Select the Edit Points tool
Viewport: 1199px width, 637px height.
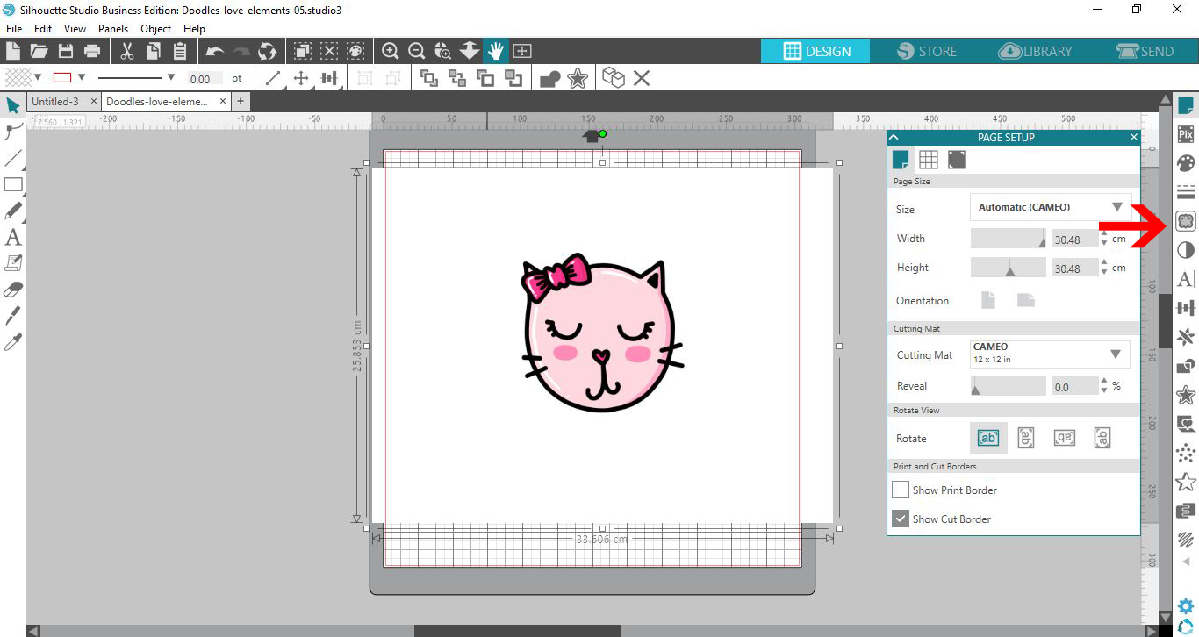(x=12, y=132)
